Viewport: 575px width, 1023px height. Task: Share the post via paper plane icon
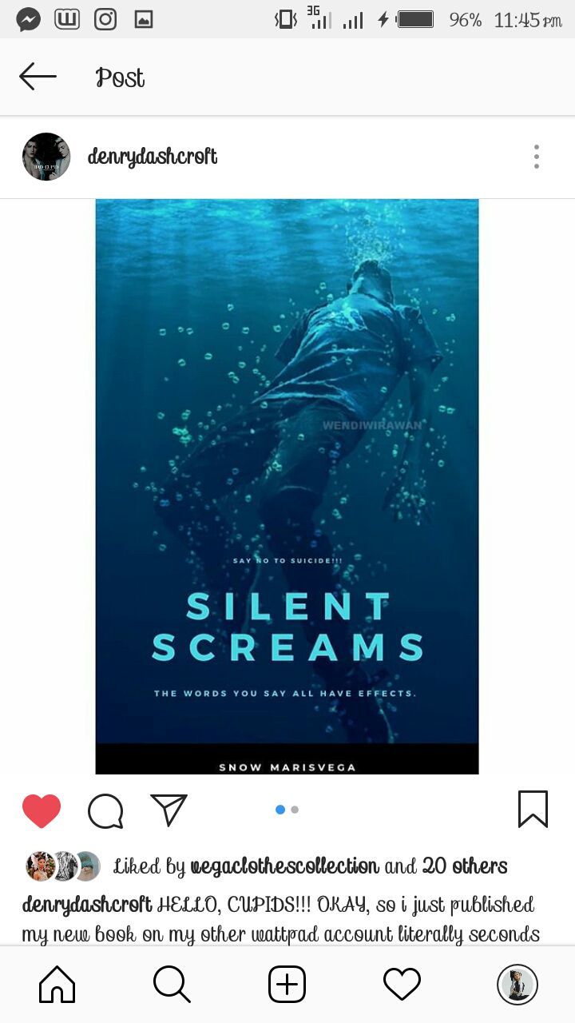coord(169,810)
